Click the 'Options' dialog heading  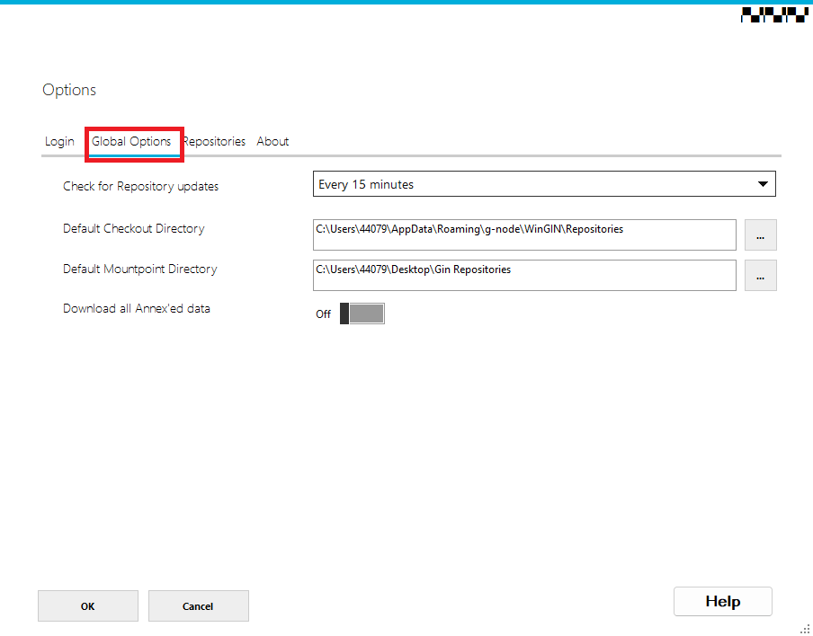pos(69,90)
